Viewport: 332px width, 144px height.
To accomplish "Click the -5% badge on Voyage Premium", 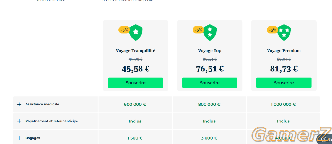I will (273, 30).
